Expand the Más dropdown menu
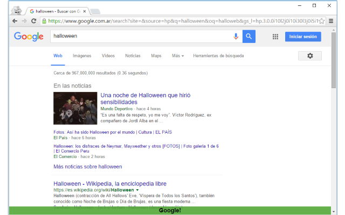The image size is (345, 215). coord(178,56)
